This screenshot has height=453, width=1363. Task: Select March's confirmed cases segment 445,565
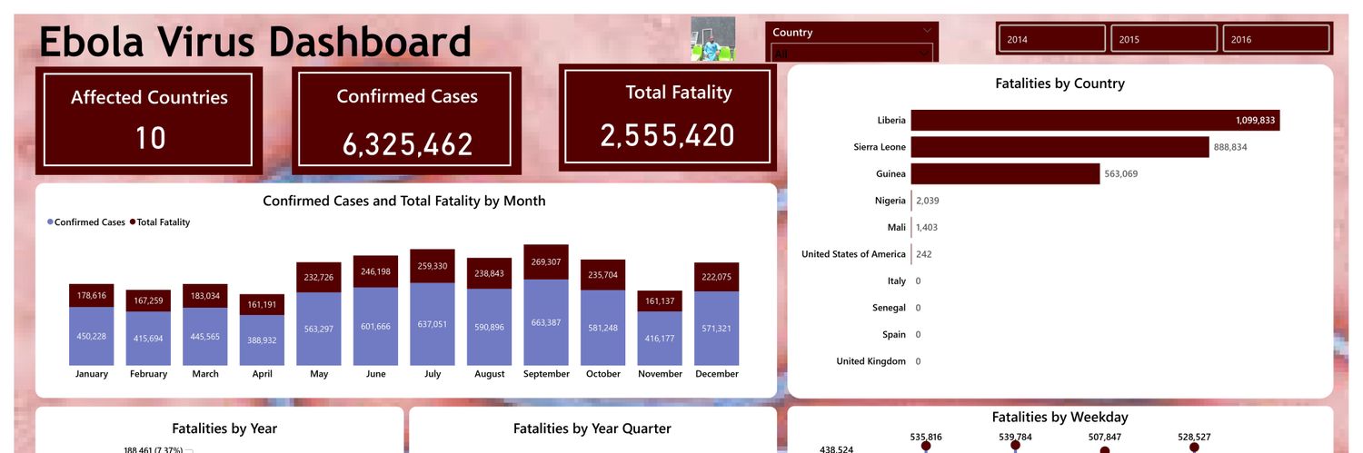click(205, 337)
